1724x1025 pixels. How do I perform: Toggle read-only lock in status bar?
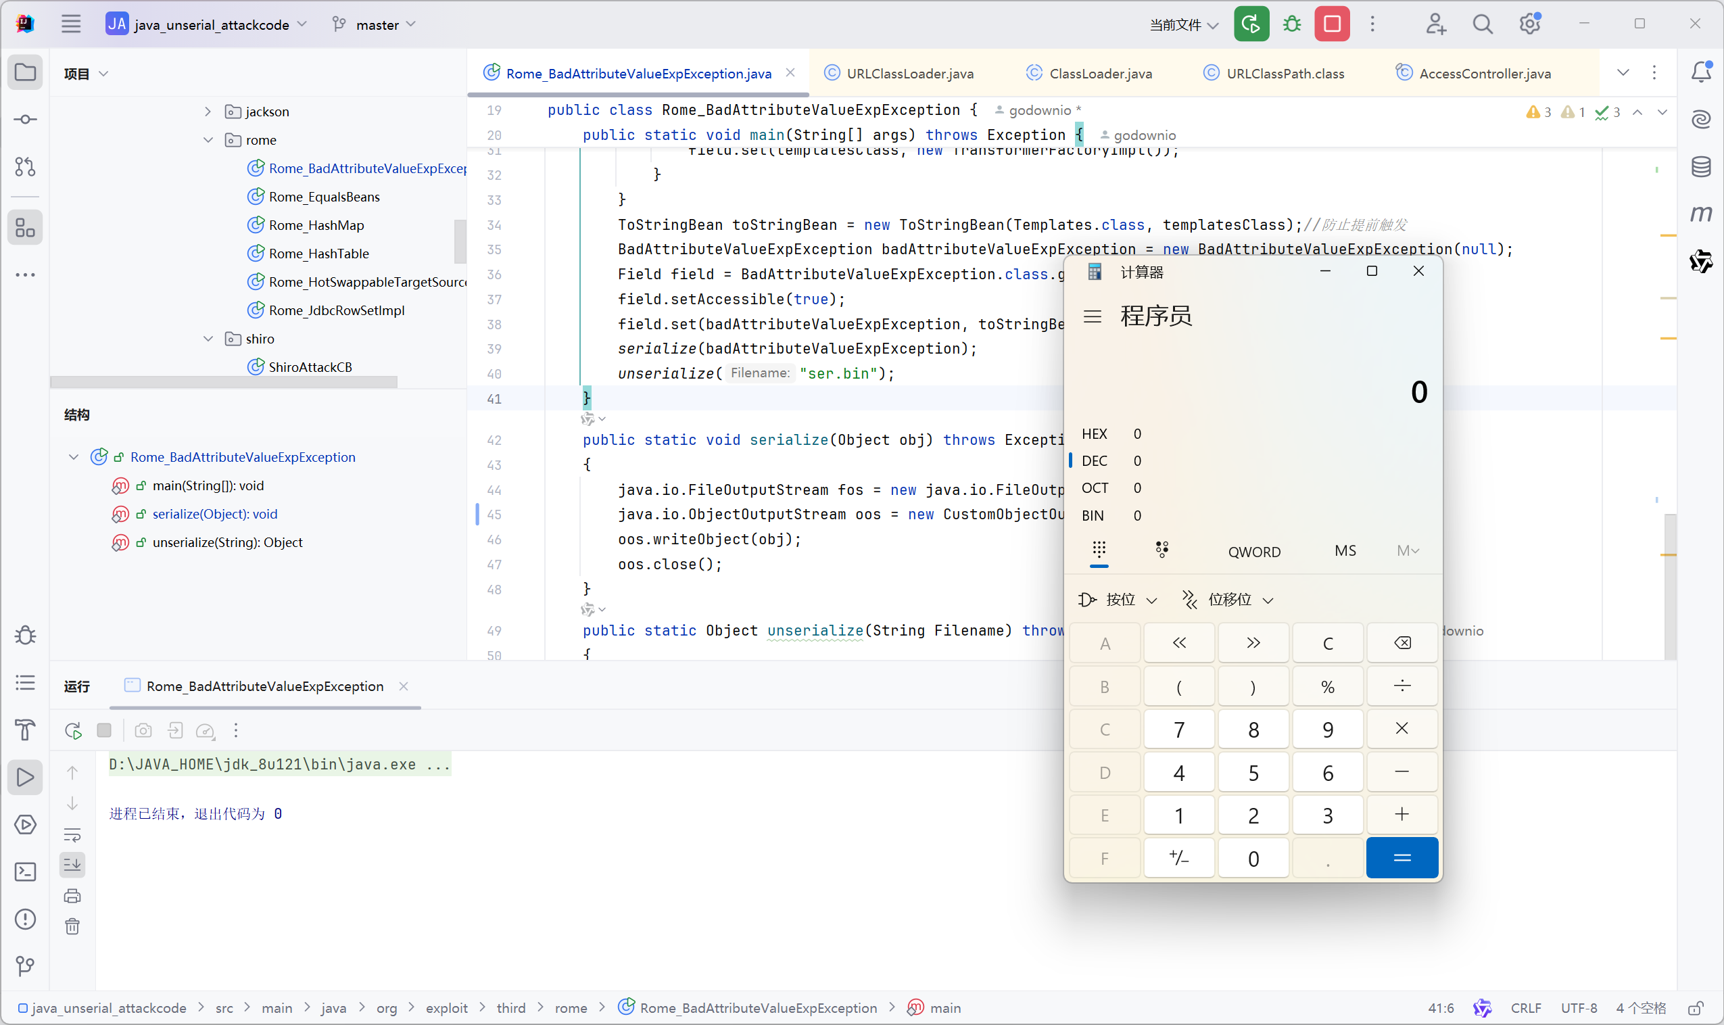(1696, 1007)
